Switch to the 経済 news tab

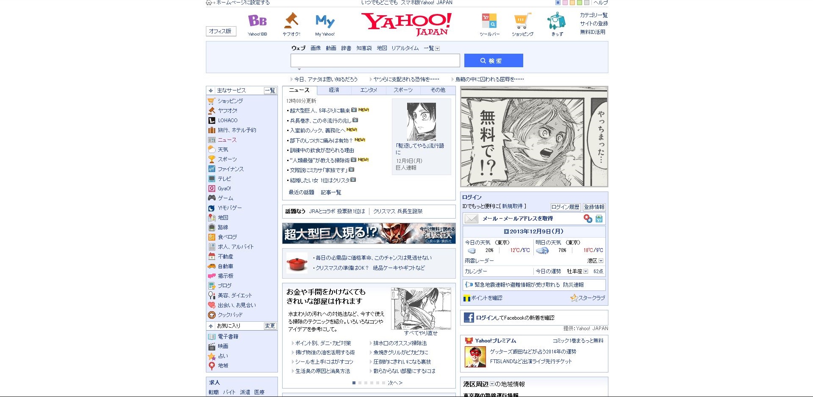coord(334,90)
